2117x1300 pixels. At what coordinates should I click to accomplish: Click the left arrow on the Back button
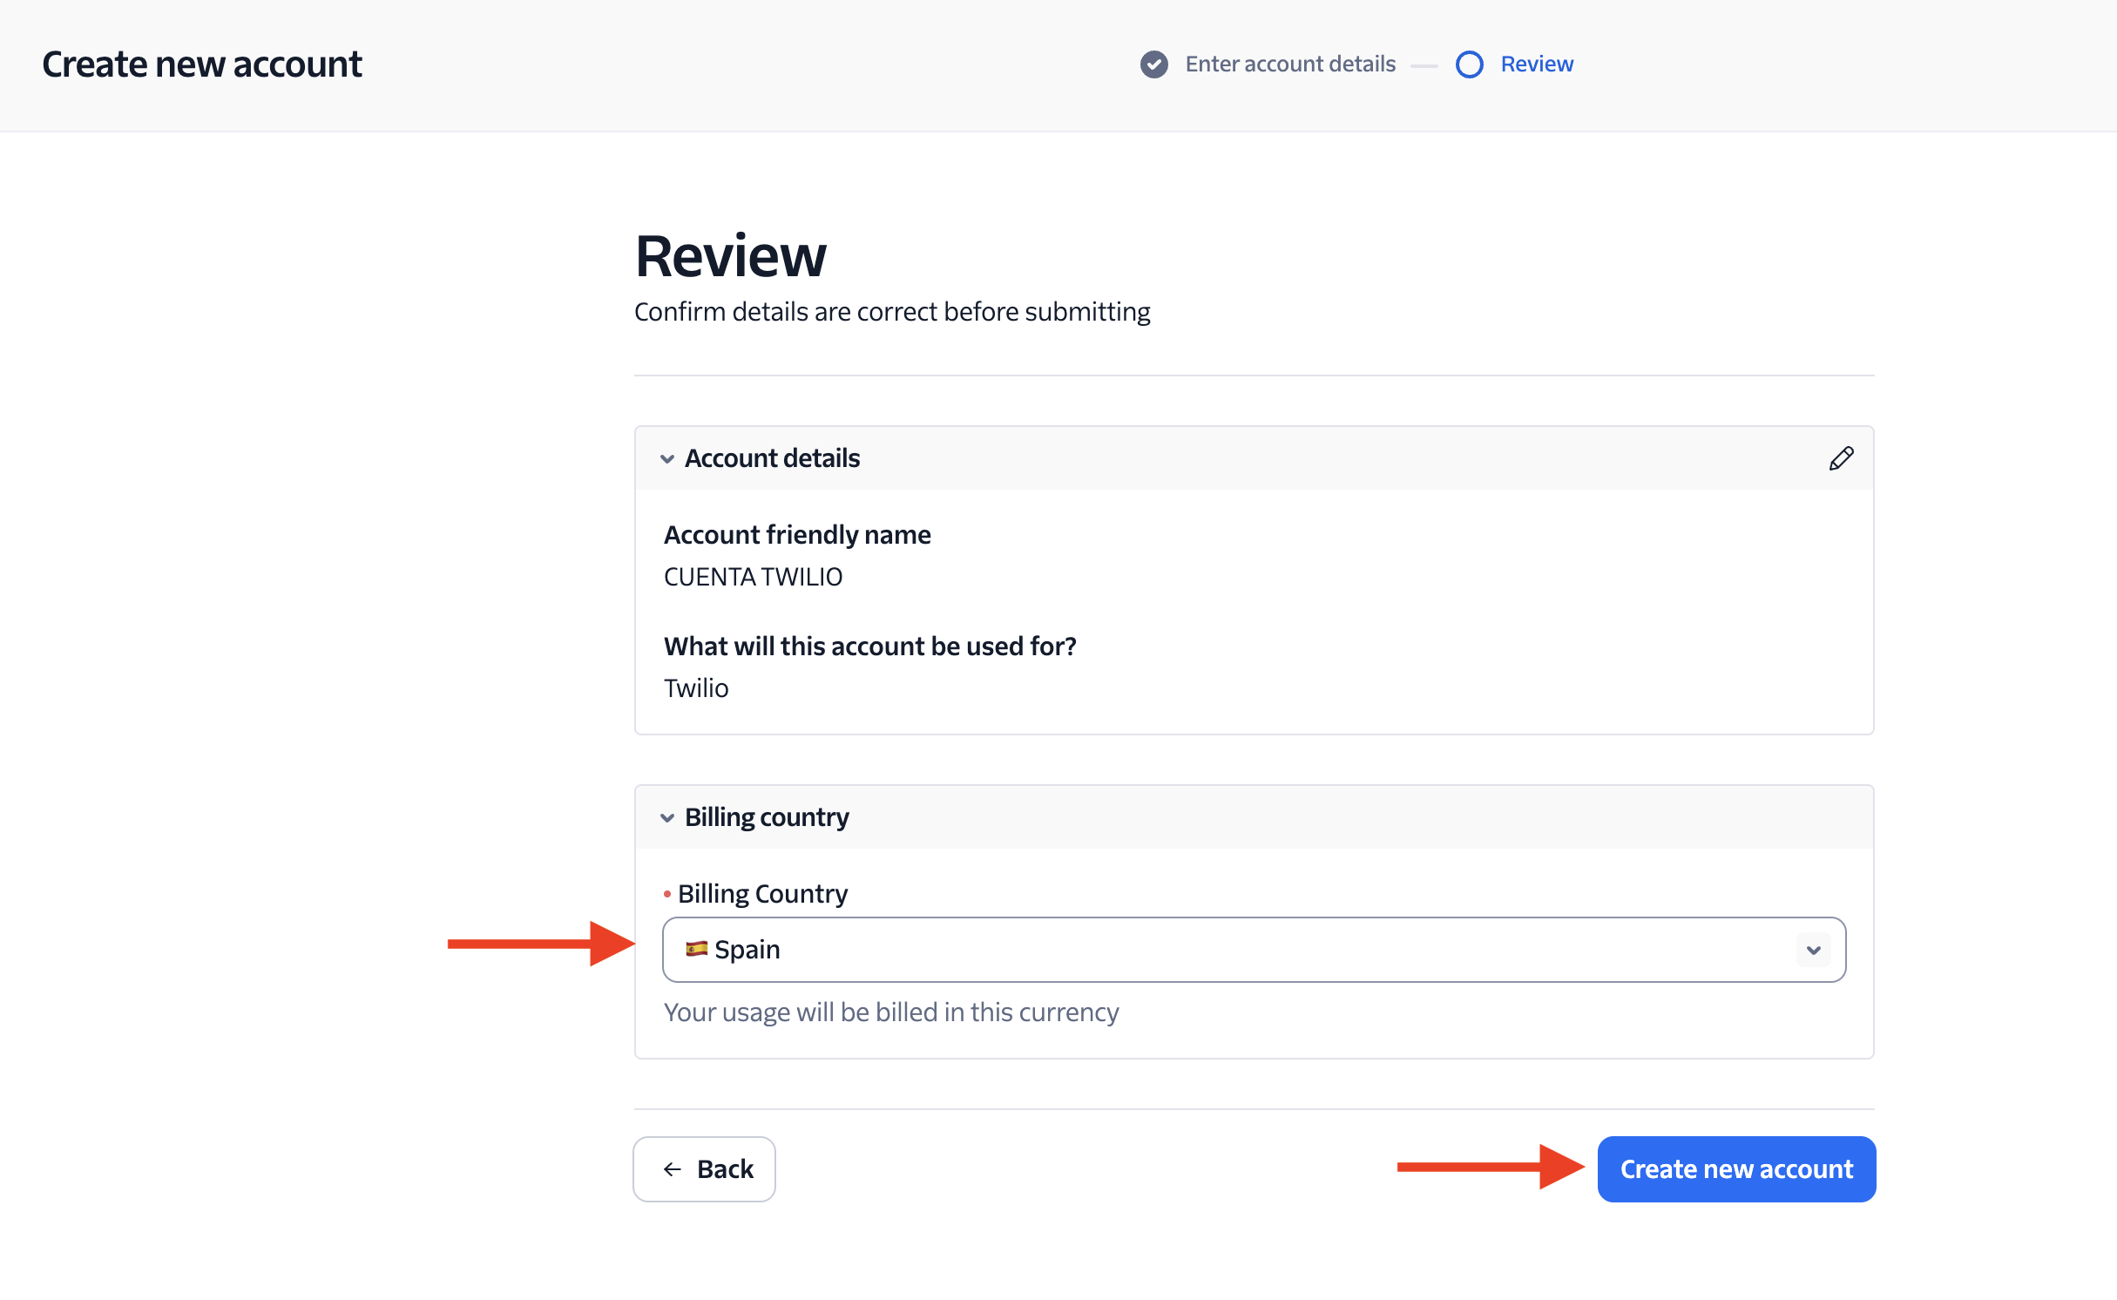[x=672, y=1169]
